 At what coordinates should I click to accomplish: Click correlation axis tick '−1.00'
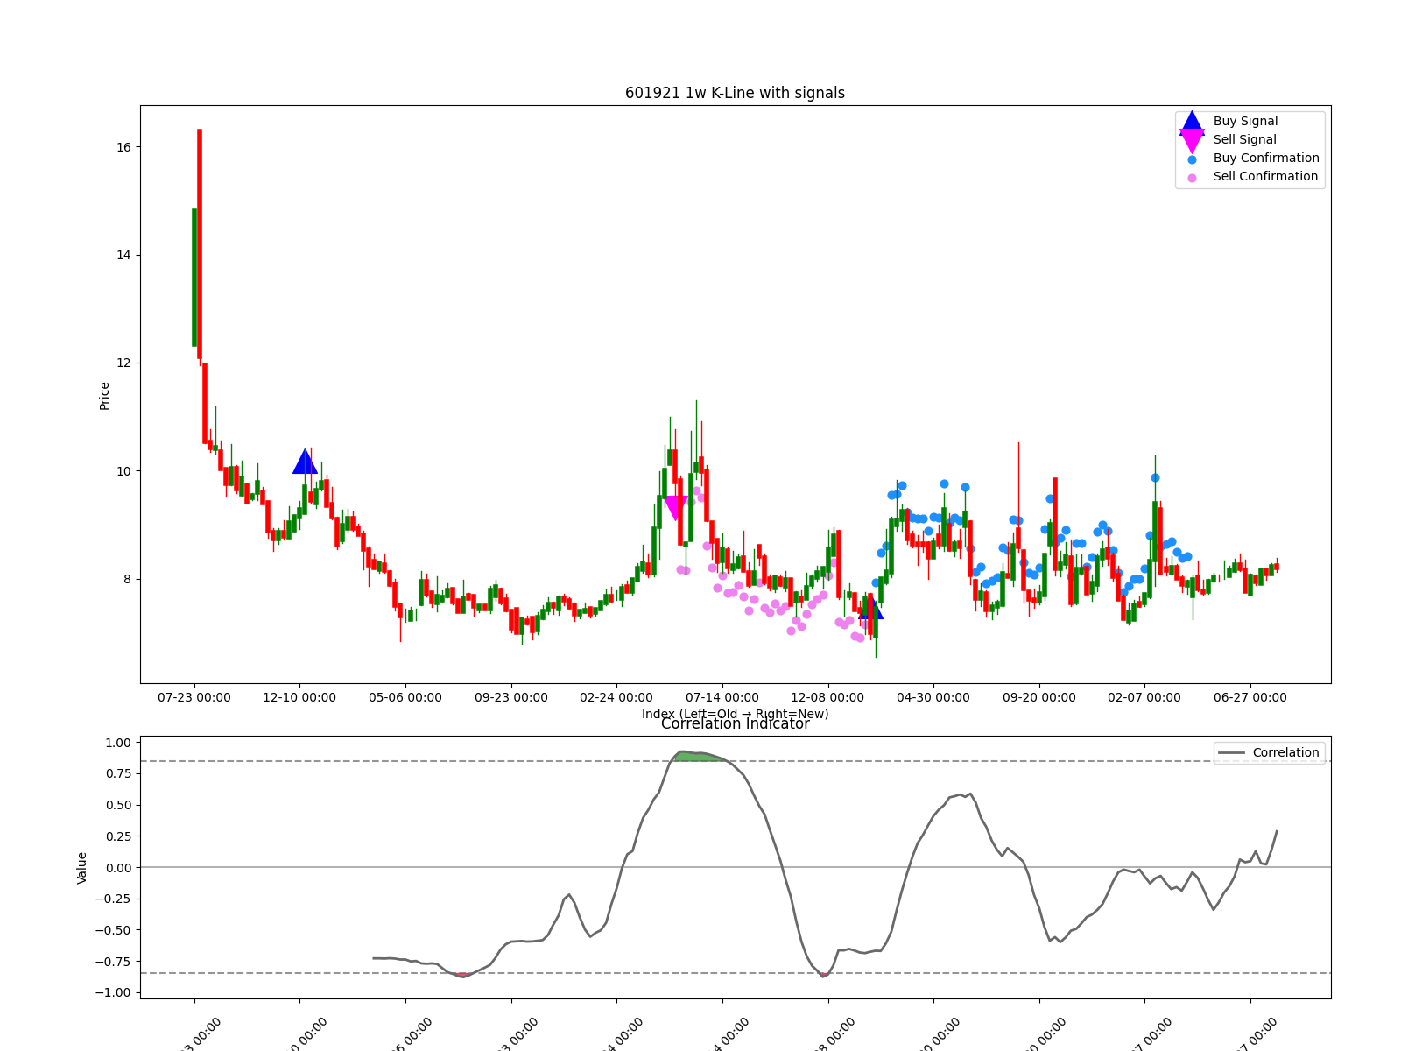click(114, 993)
